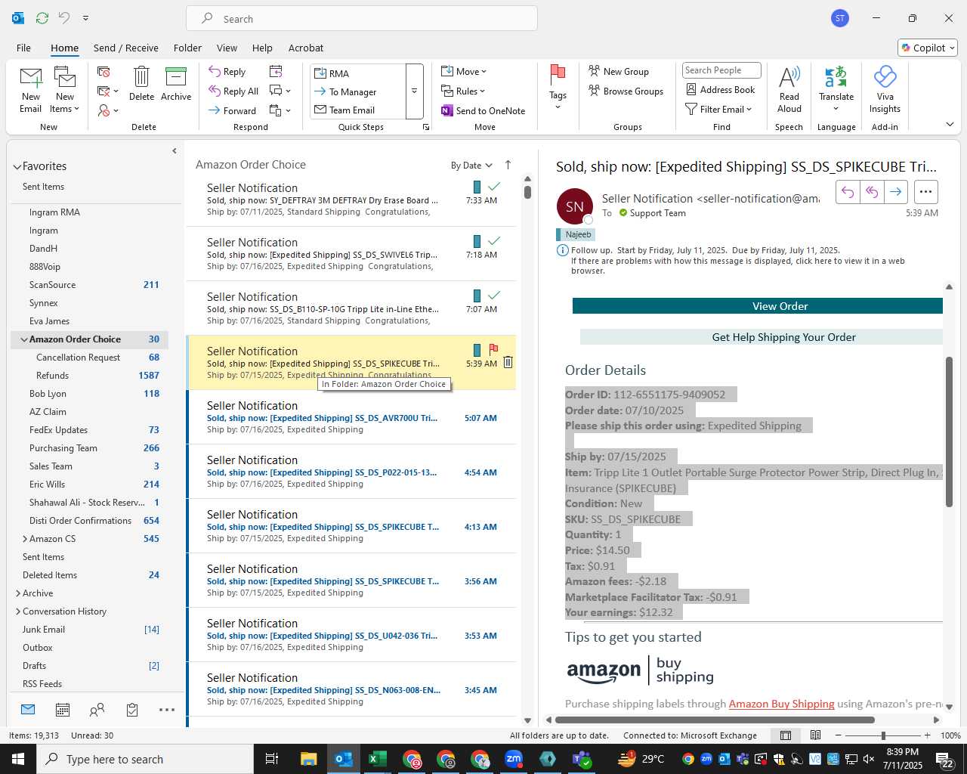Collapse the Amazon Order Choice folder
The image size is (967, 774).
click(24, 339)
